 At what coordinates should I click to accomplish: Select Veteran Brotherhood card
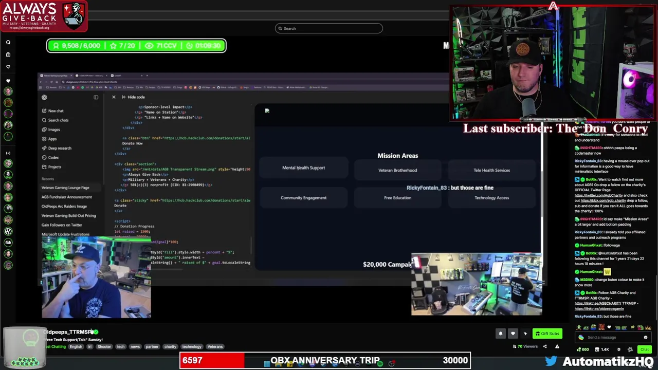click(x=397, y=170)
